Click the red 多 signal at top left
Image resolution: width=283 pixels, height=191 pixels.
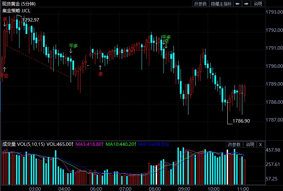pyautogui.click(x=5, y=19)
